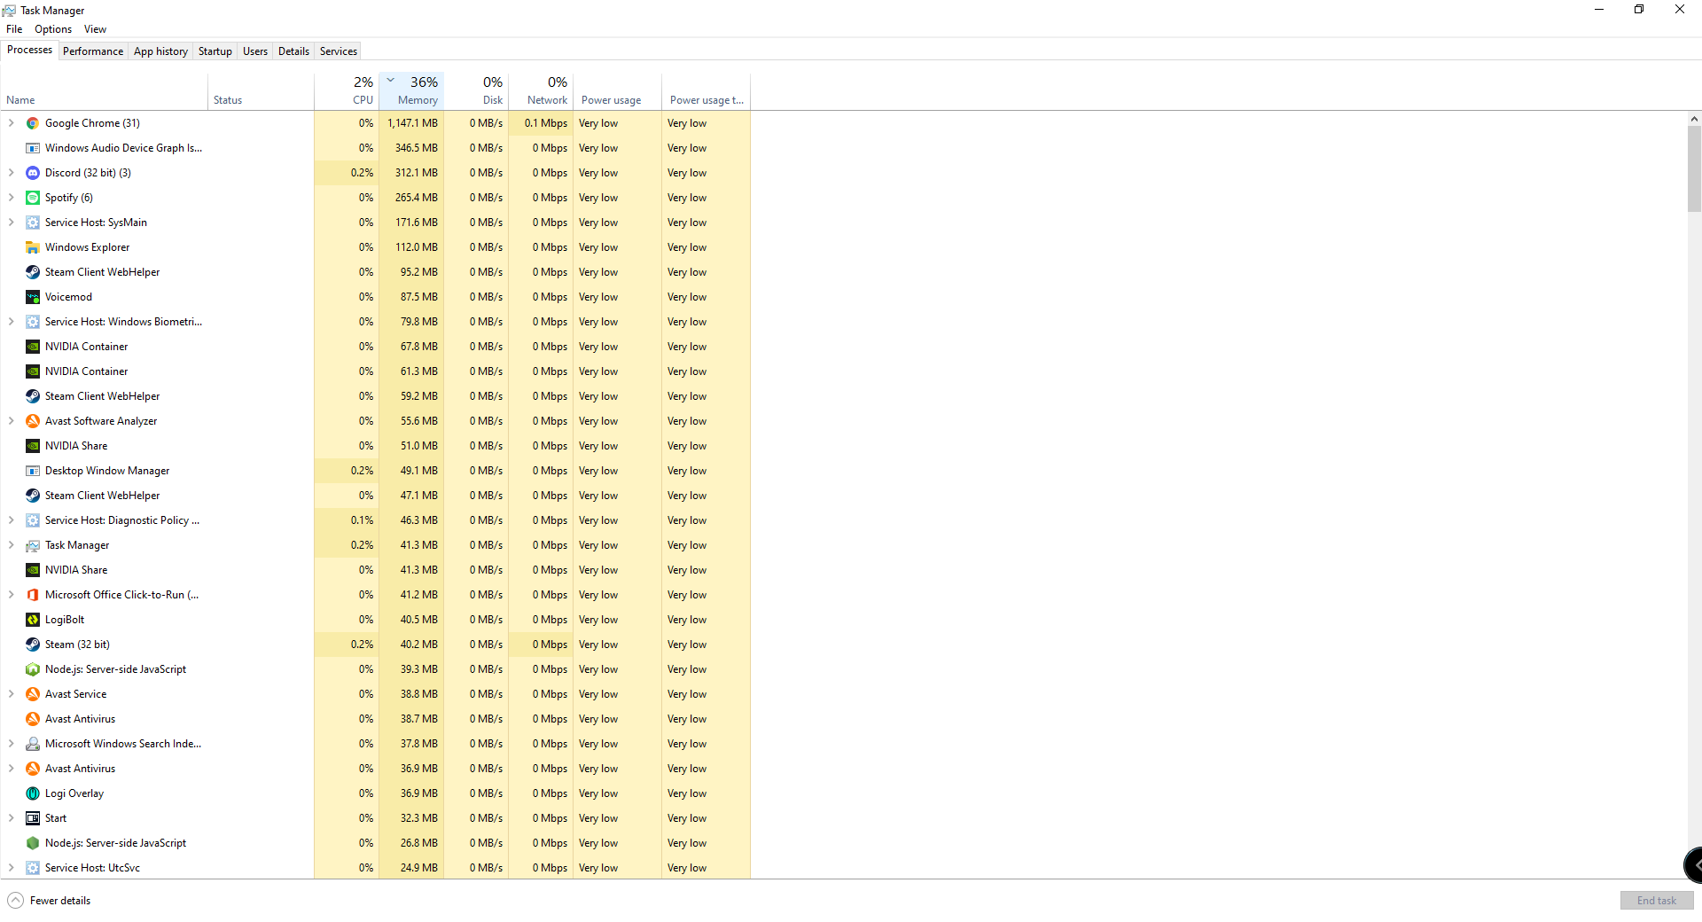1702x922 pixels.
Task: Click the Discord process icon
Action: coord(33,173)
